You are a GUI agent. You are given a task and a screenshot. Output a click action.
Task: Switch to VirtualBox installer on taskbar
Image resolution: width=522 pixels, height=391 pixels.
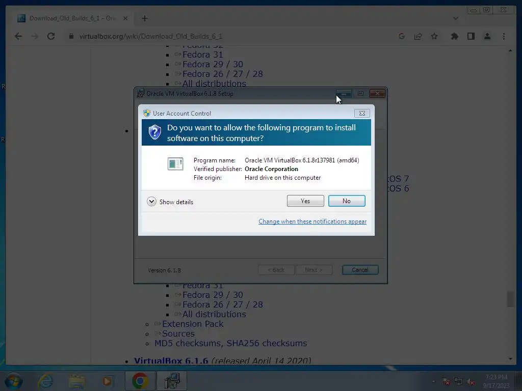[172, 381]
